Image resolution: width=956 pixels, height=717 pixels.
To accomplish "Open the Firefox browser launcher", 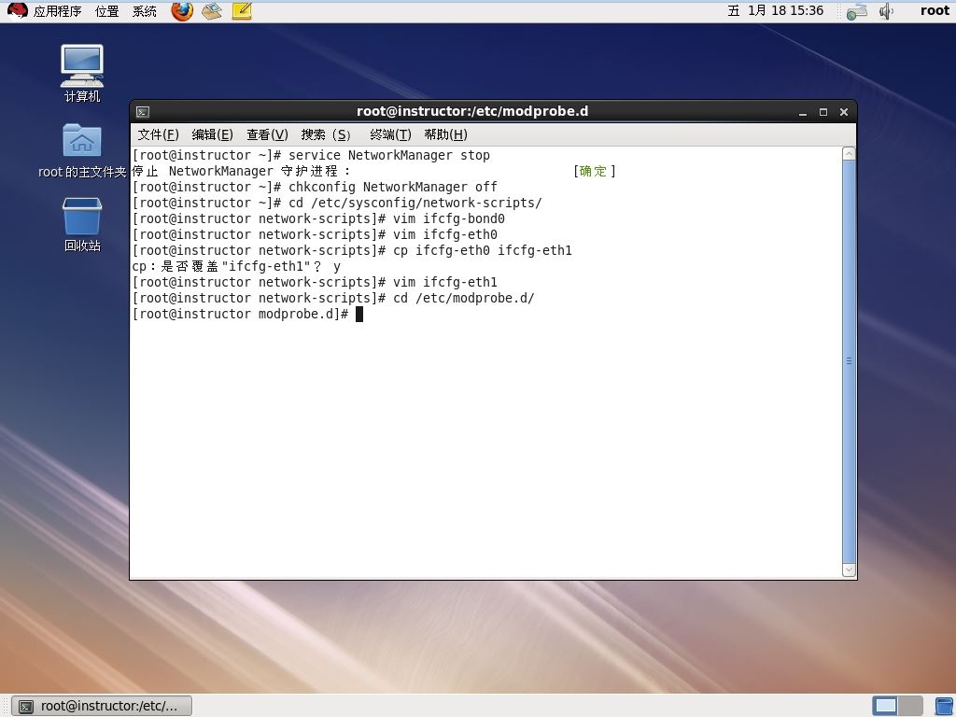I will click(x=182, y=11).
